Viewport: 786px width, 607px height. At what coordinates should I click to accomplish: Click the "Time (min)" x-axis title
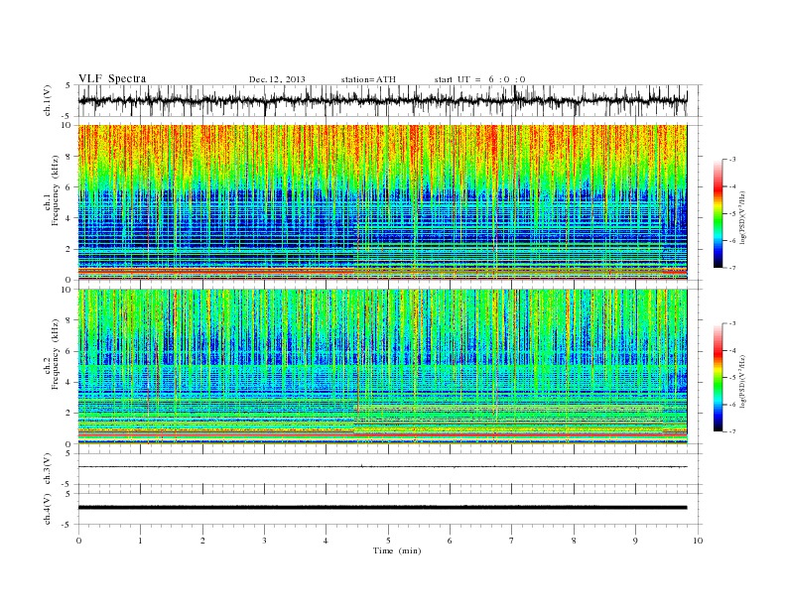(397, 550)
